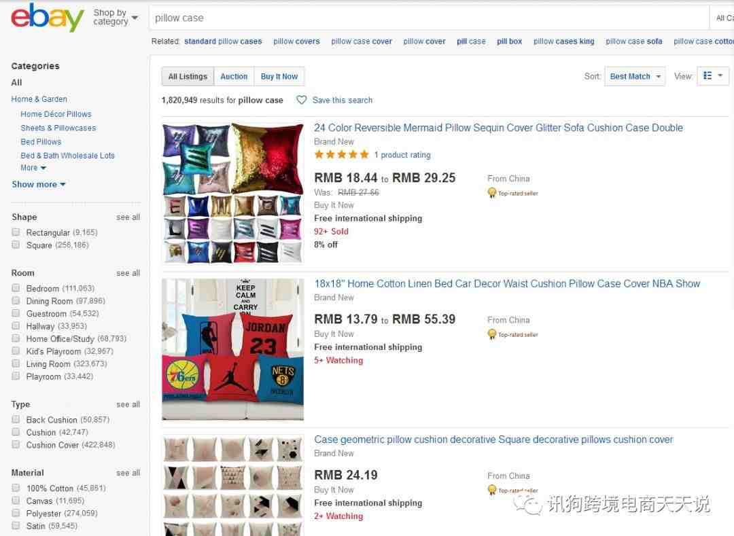Open the Jordan 23 NBA pillow thumbnail
This screenshot has height=536, width=734.
[233, 349]
